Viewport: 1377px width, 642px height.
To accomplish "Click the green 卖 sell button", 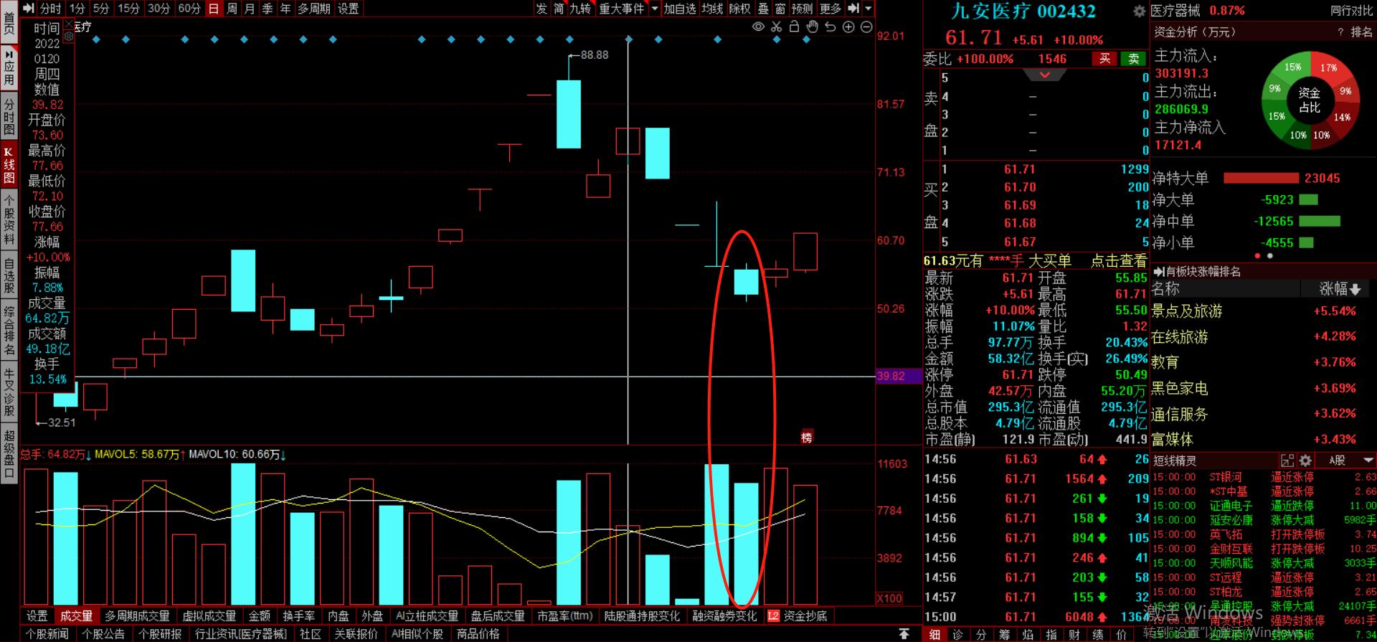I will pos(1133,59).
